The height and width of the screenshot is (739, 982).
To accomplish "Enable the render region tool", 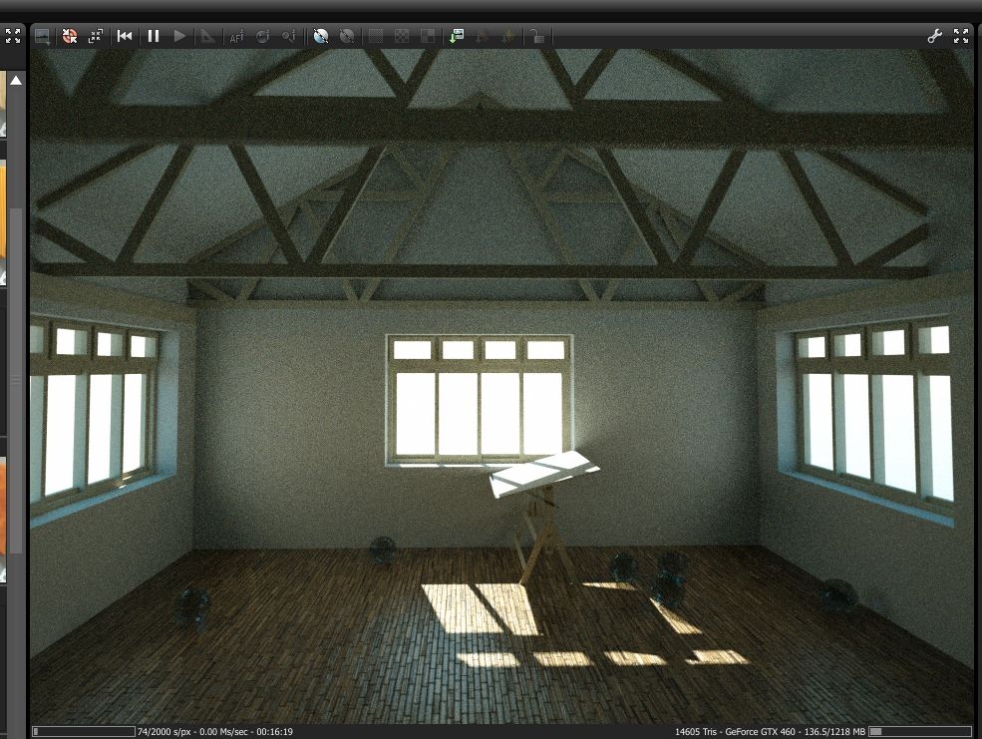I will 375,36.
